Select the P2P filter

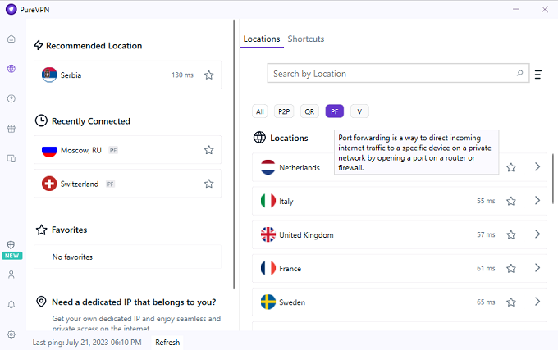(x=284, y=111)
